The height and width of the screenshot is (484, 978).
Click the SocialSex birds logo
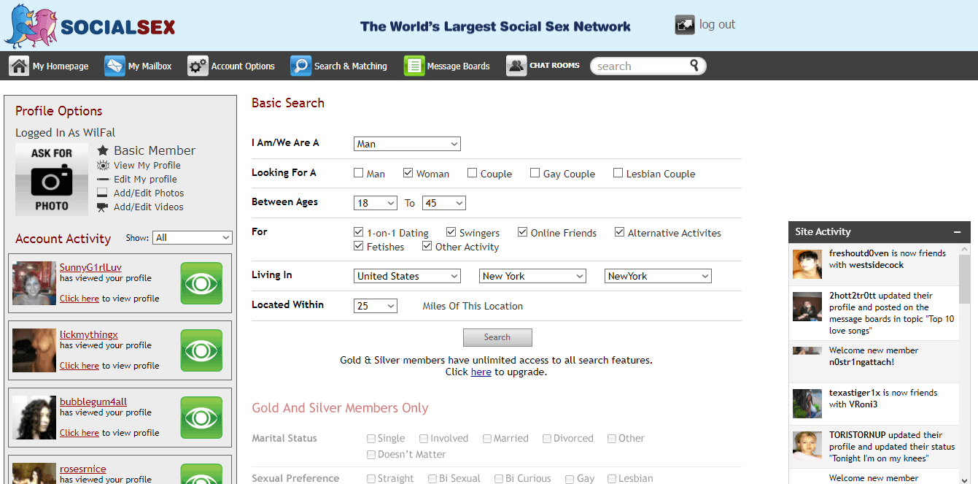[31, 27]
